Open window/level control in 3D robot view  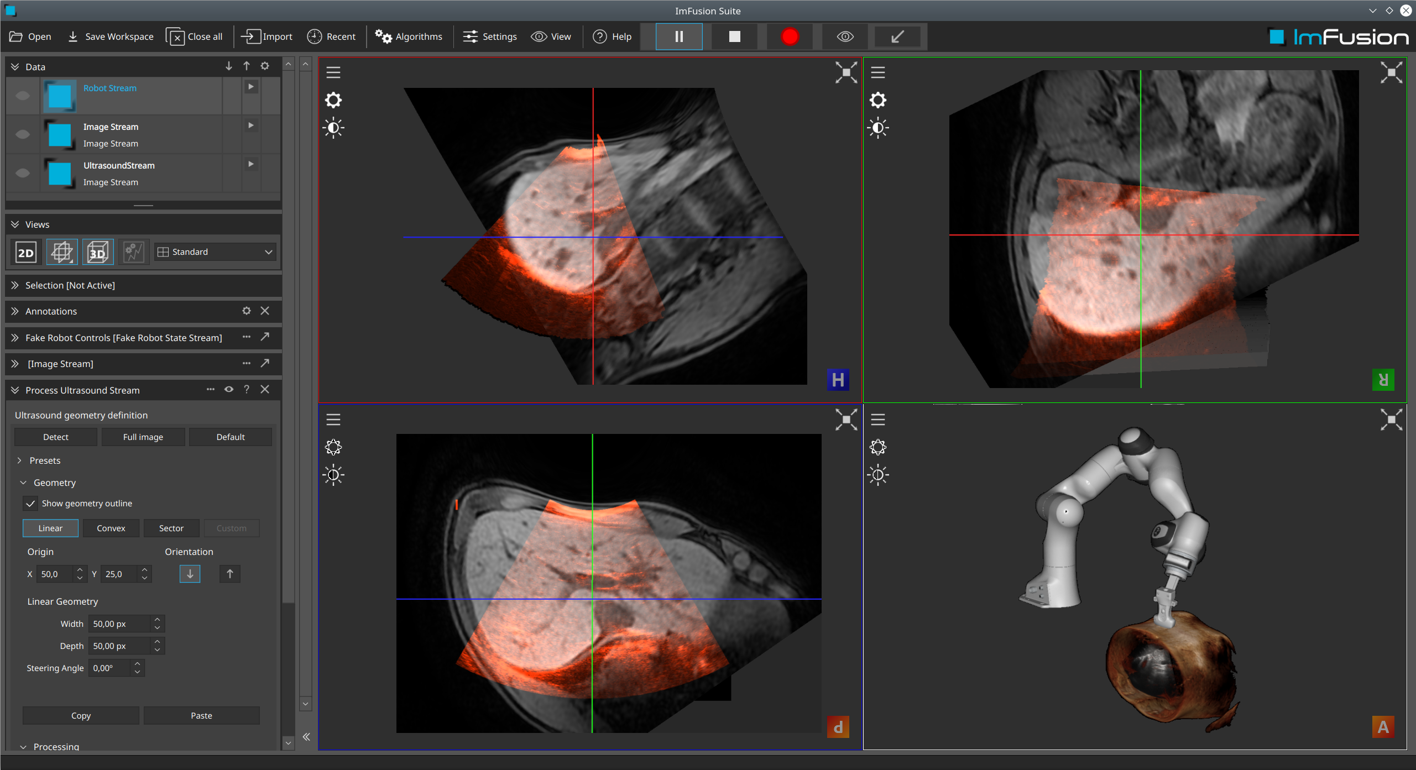(x=878, y=475)
